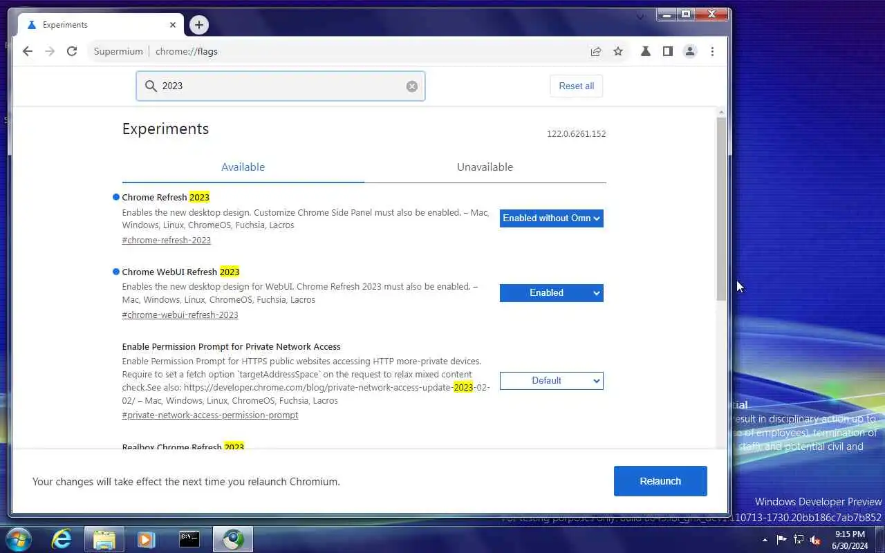Click the search magnifier icon
Screen dimensions: 885x553
click(151, 86)
